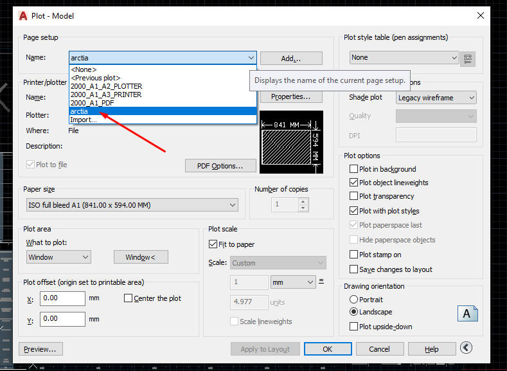507x371 pixels.
Task: Select <Previous plot> page setup entry
Action: (x=95, y=78)
